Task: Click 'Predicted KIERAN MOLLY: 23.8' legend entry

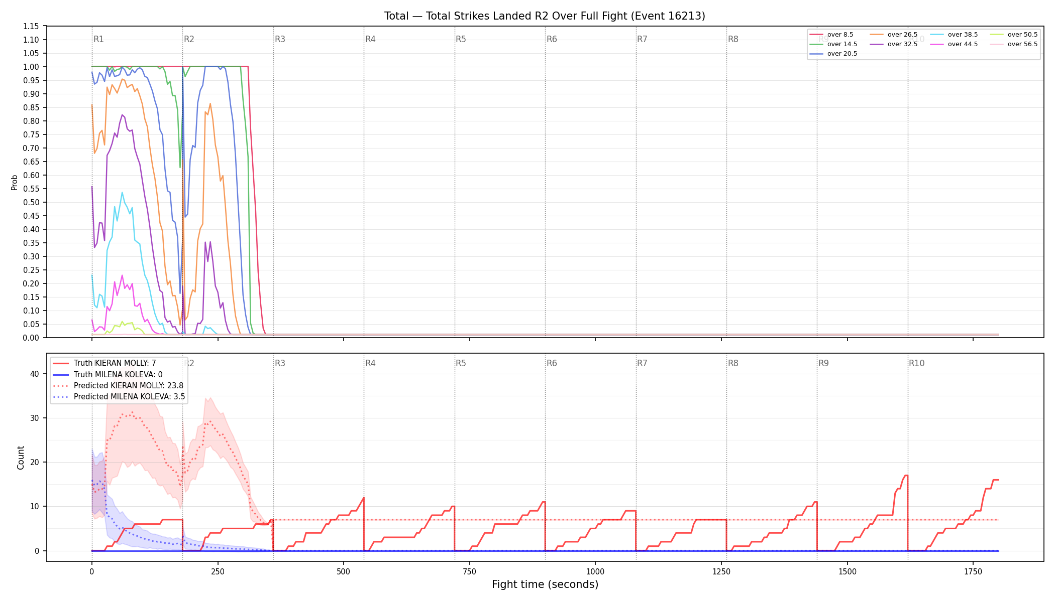Action: click(x=119, y=386)
